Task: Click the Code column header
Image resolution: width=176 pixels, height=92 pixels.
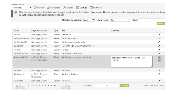Action: pos(16,30)
